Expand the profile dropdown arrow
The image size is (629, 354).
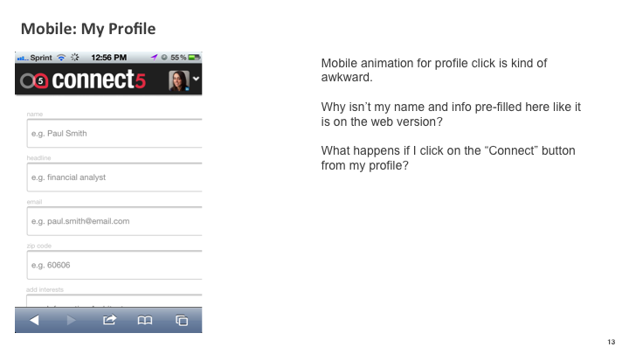196,79
